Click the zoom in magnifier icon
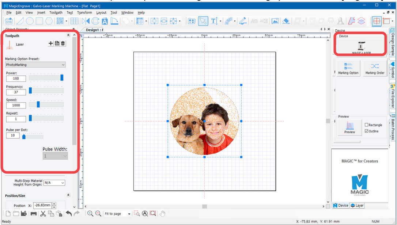397x225 pixels. point(90,214)
